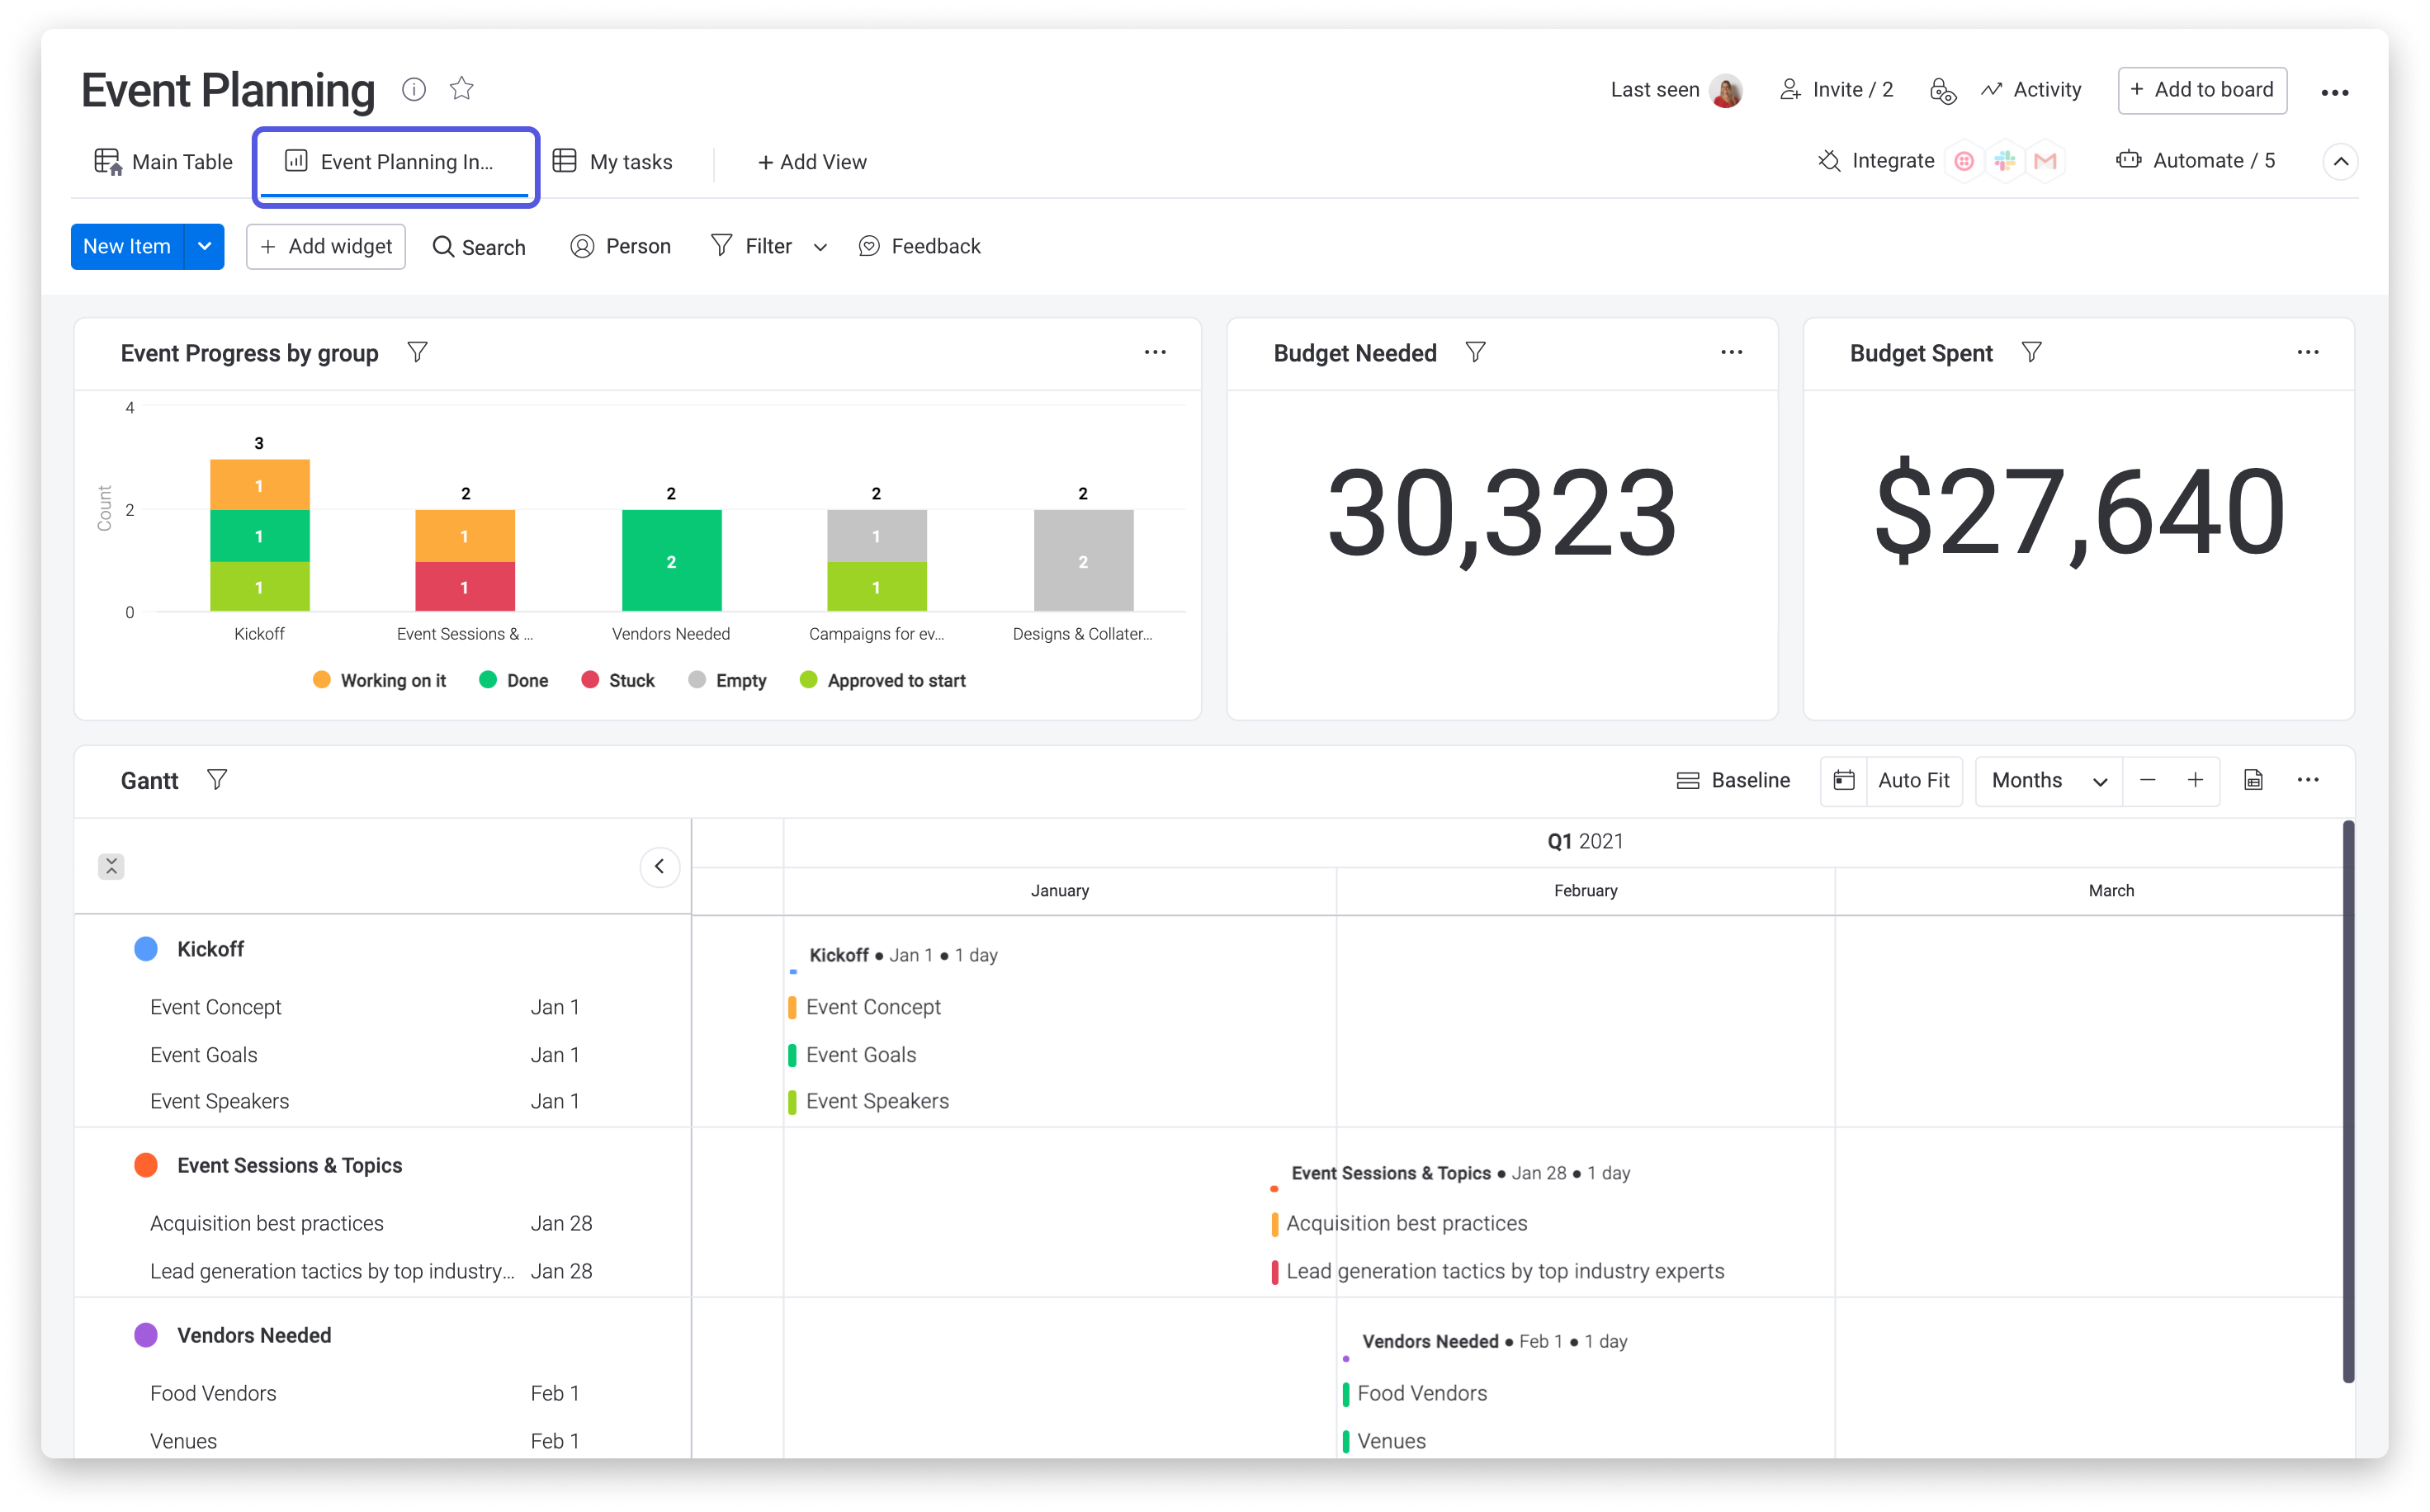Open the board permissions guest icon

click(1942, 90)
